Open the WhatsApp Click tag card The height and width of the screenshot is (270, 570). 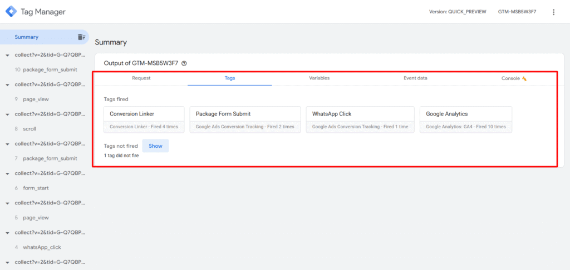[x=360, y=119]
